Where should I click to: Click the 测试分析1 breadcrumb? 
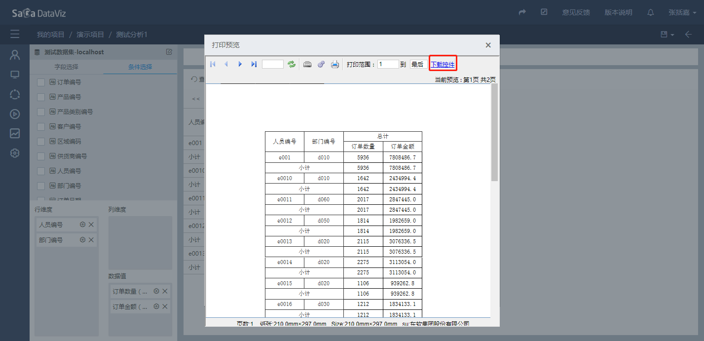coord(132,35)
